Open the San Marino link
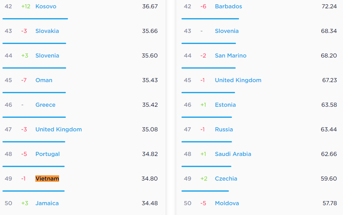 (x=230, y=56)
